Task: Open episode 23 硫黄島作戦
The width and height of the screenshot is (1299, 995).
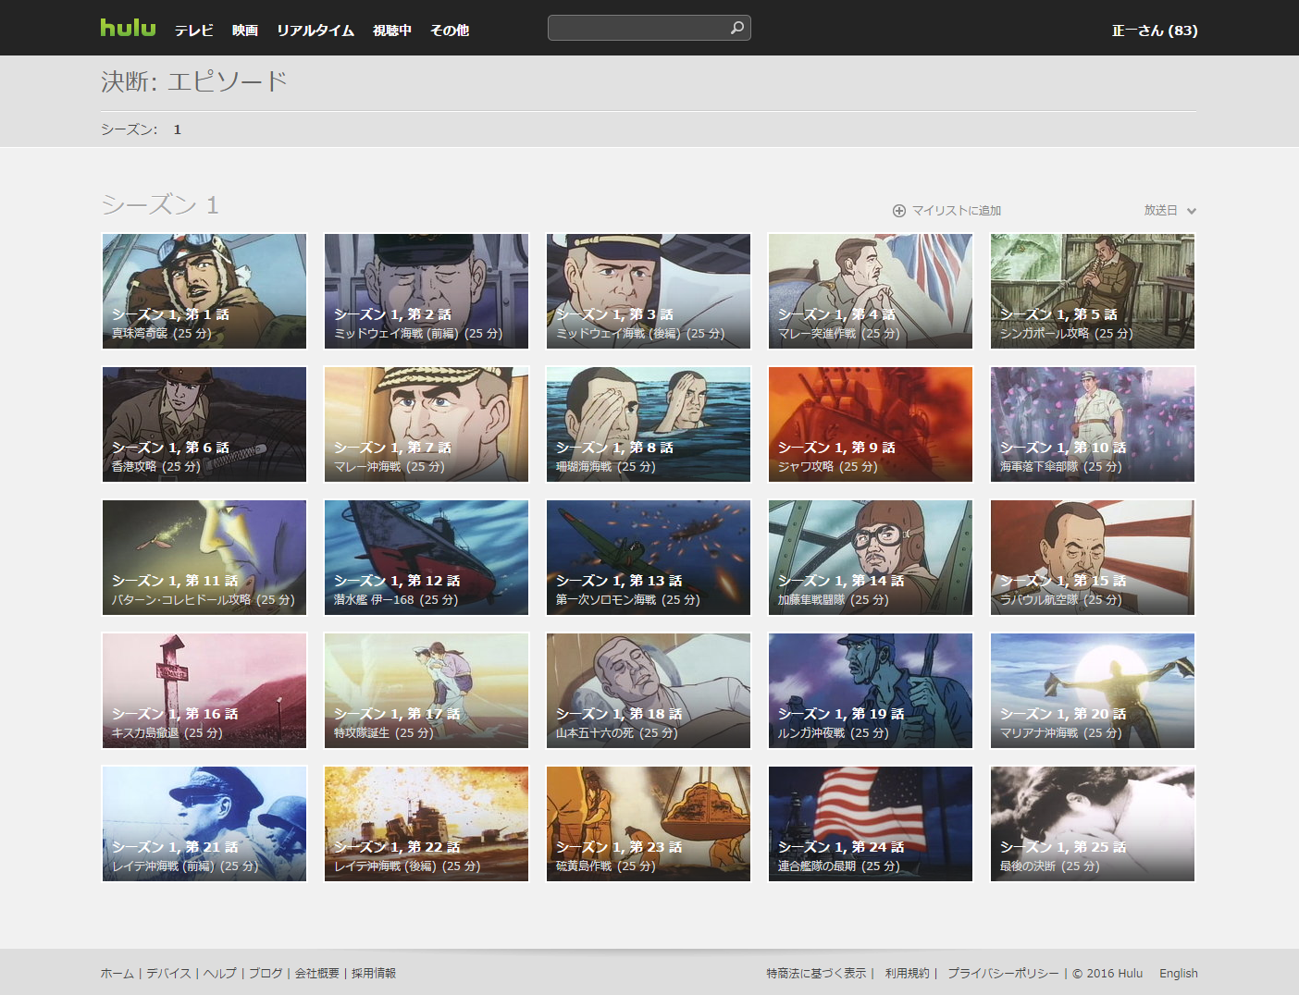Action: pos(649,824)
